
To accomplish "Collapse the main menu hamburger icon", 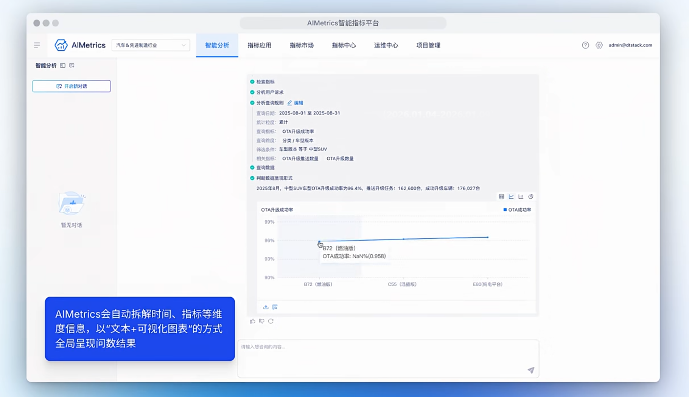I will (x=37, y=45).
